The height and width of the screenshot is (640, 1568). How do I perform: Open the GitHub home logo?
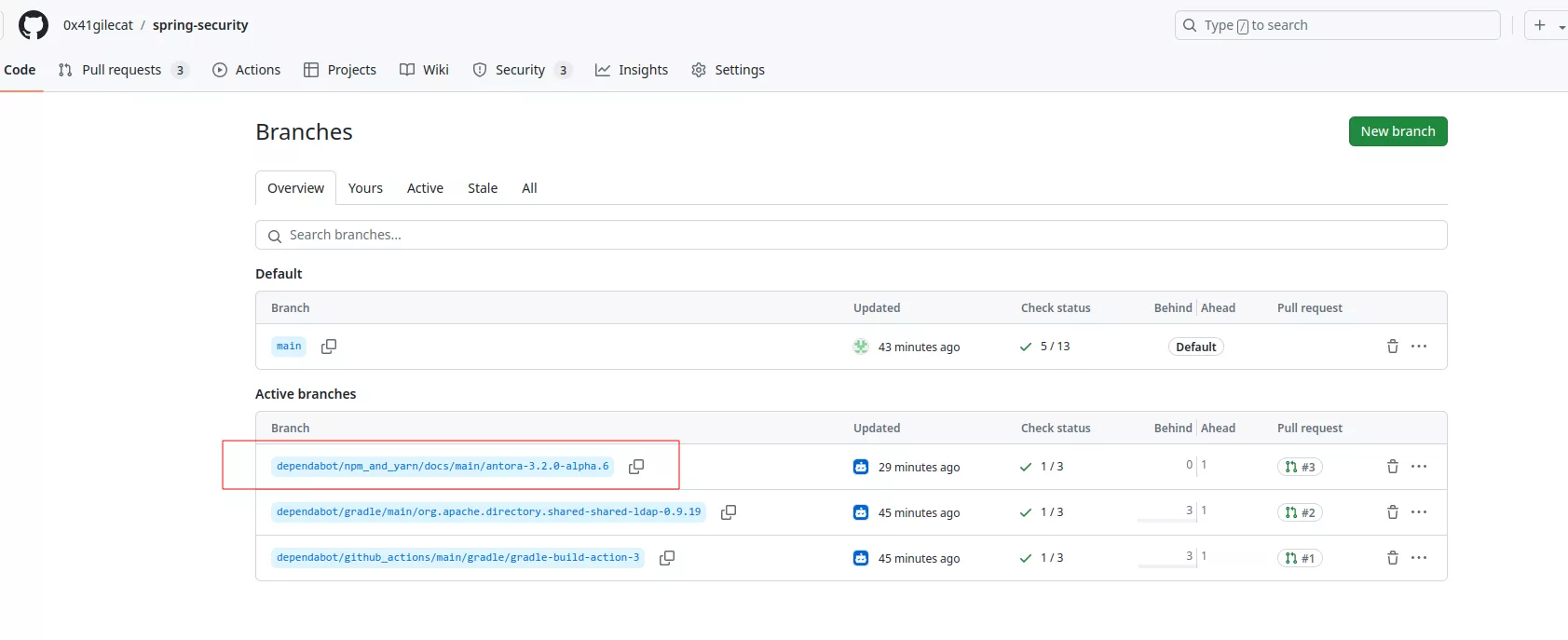pyautogui.click(x=34, y=25)
